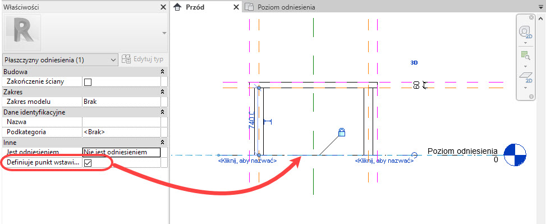
Task: Click the Poziom odniesienia tab sheet icon
Action: coord(249,7)
